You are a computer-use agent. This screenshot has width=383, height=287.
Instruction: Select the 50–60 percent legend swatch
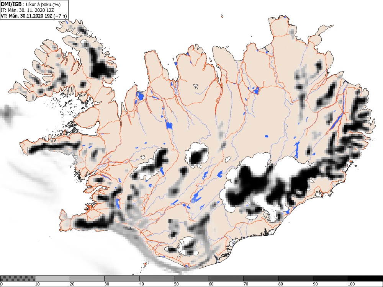191,279
